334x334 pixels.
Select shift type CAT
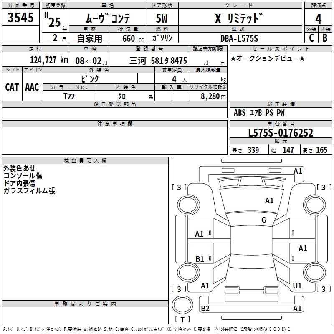(12, 87)
